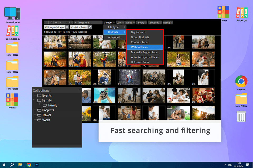Show hidden system tray icons
253x168 pixels.
pyautogui.click(x=225, y=165)
